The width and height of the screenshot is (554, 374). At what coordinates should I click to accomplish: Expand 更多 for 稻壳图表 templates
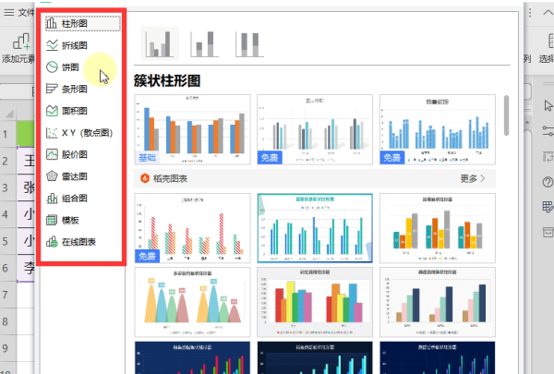pyautogui.click(x=473, y=178)
